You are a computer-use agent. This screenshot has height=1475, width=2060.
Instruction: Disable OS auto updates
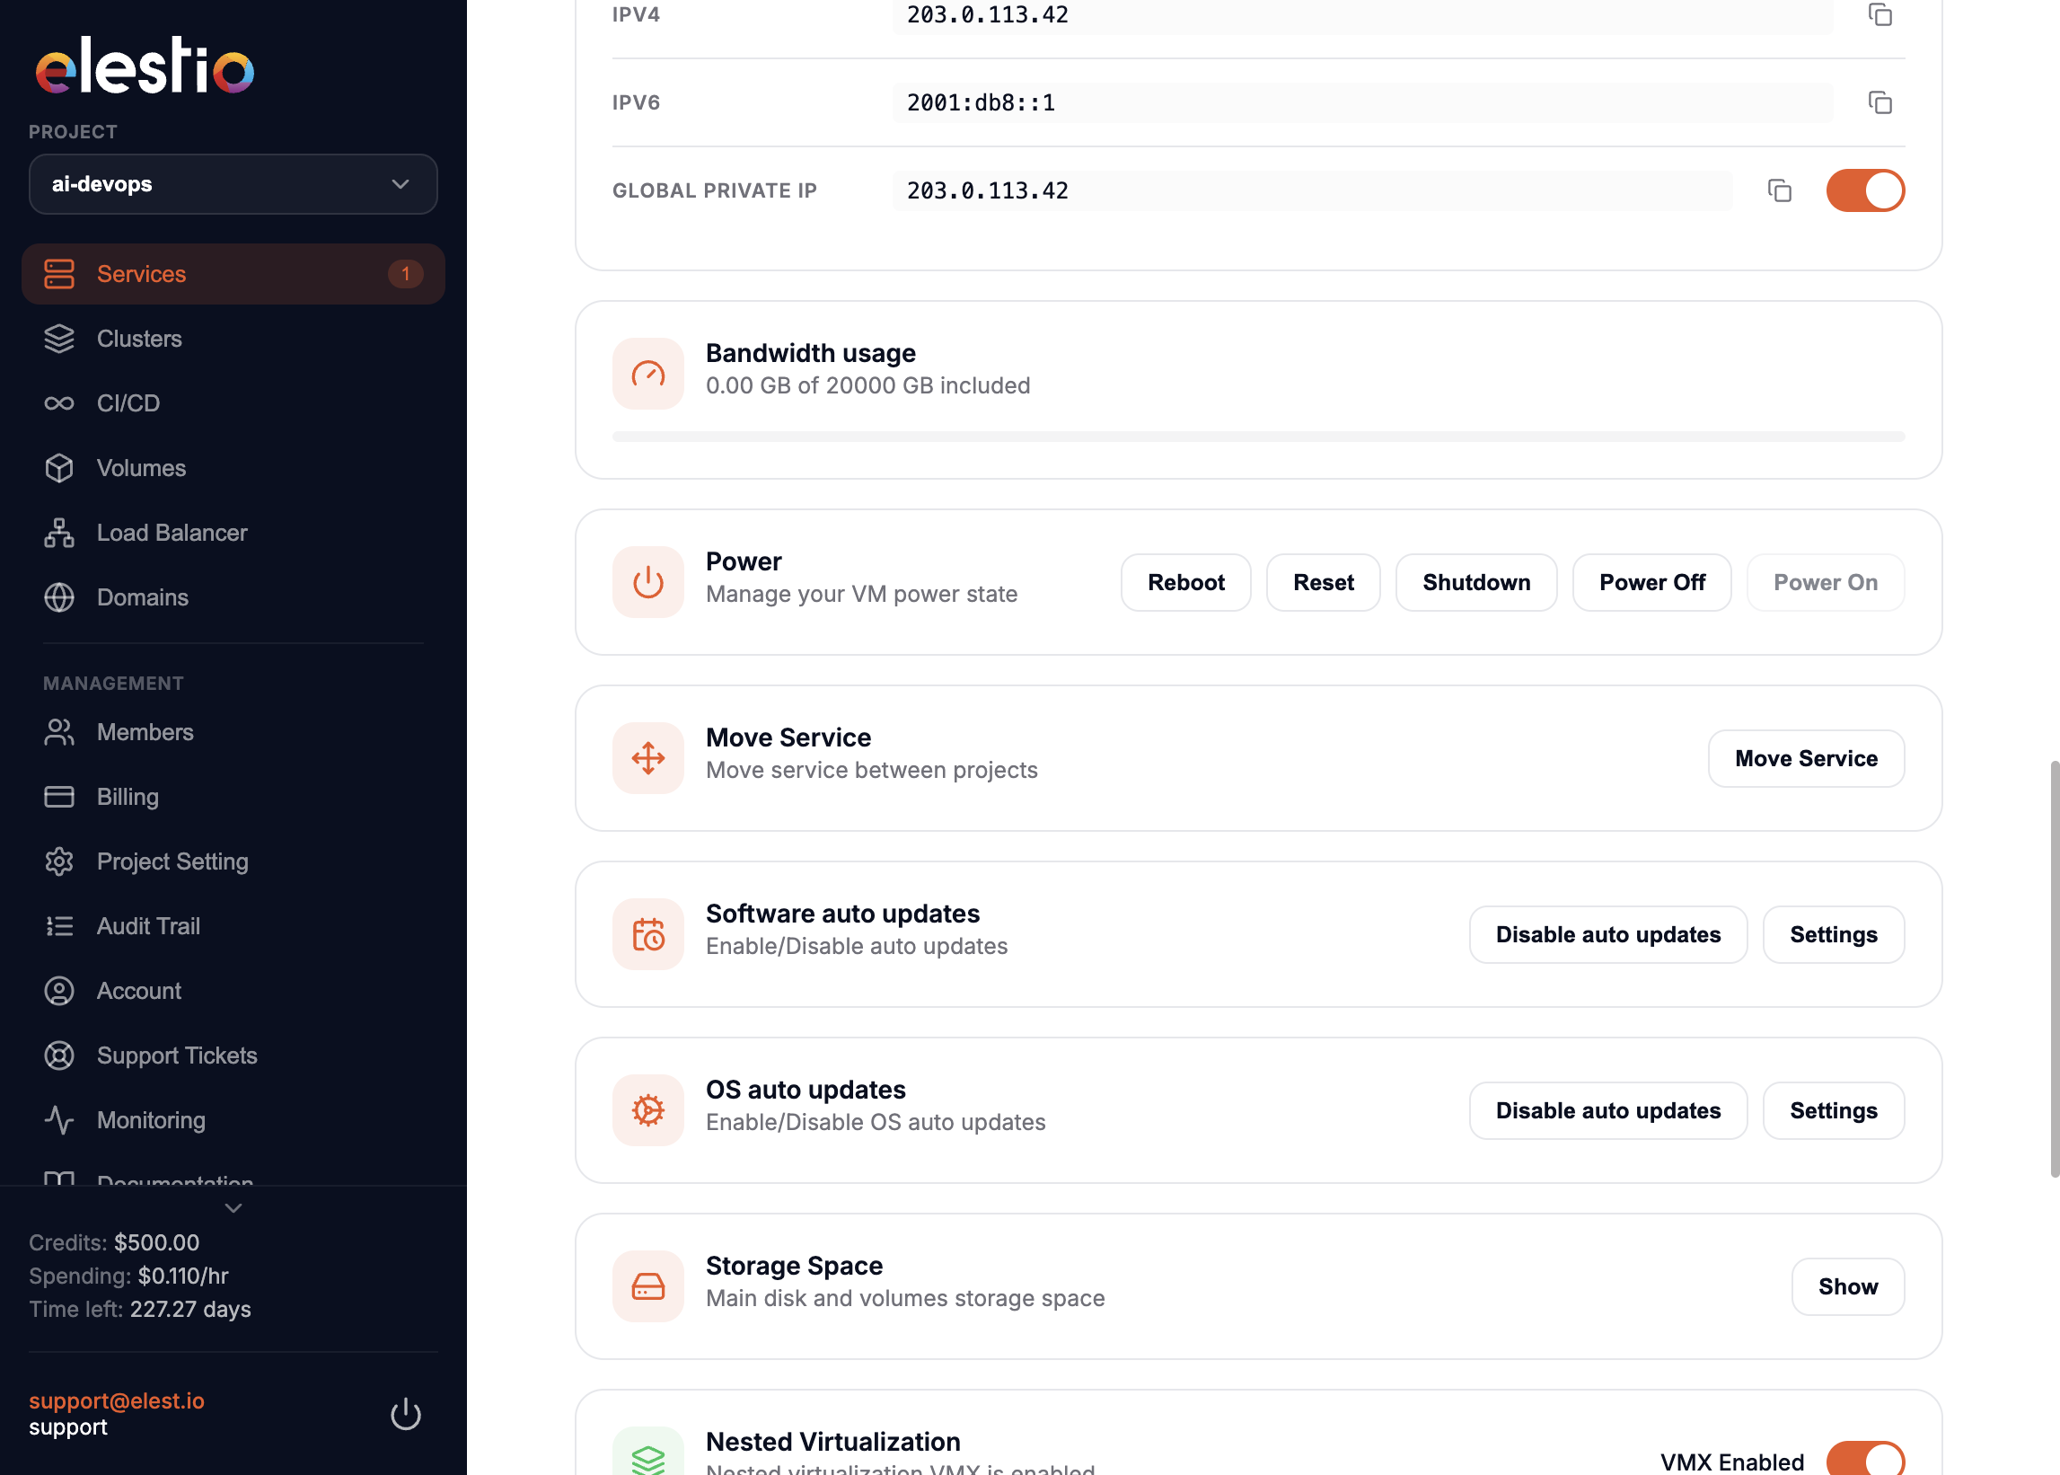point(1608,1111)
